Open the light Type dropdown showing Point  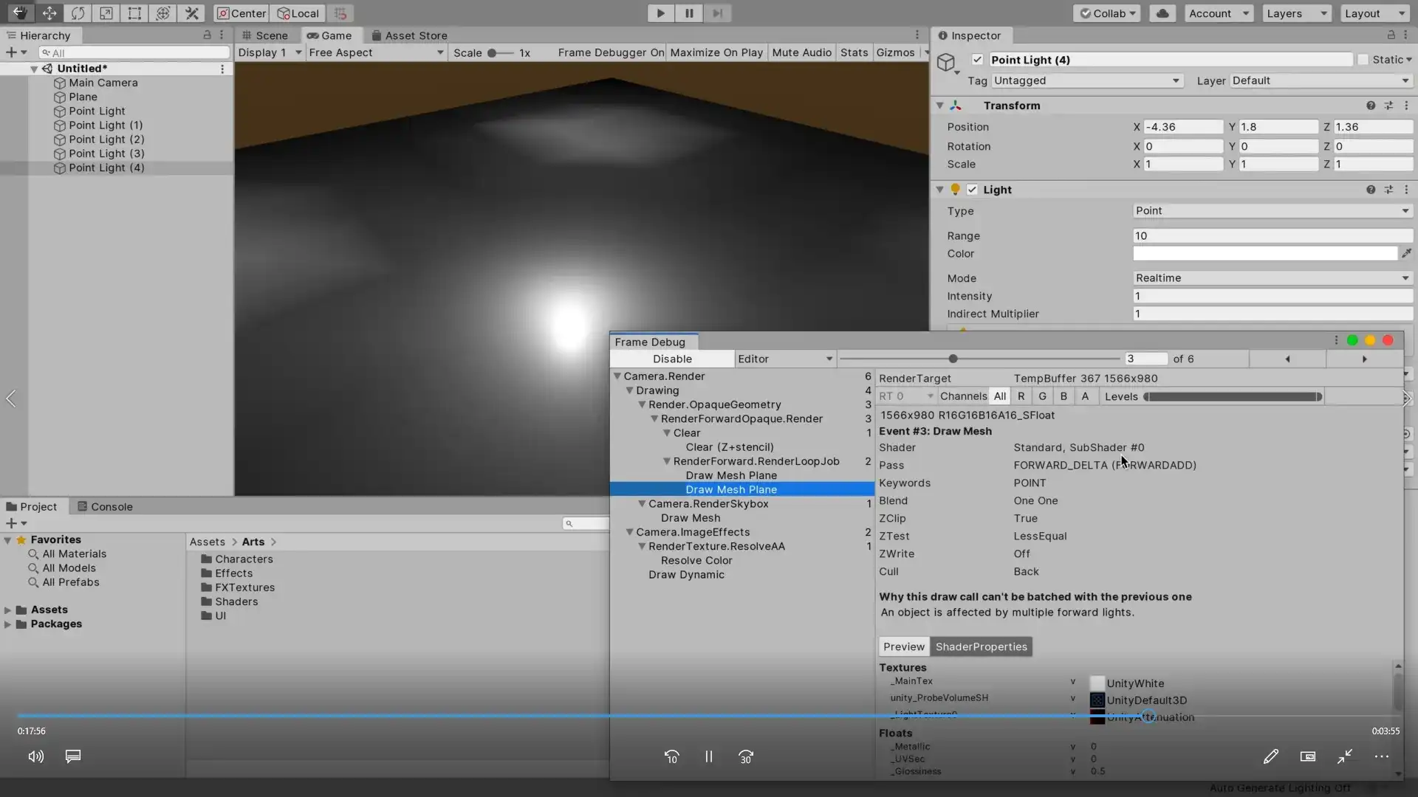coord(1270,211)
